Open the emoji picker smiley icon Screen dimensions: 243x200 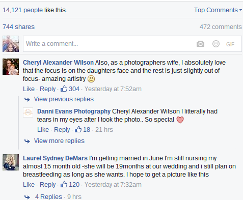216,44
